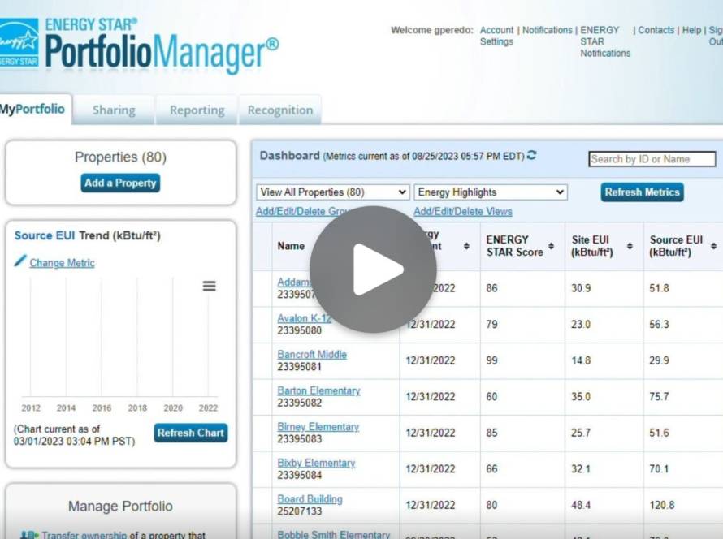Sort by Source EUI column arrows
The image size is (723, 539).
tap(713, 246)
